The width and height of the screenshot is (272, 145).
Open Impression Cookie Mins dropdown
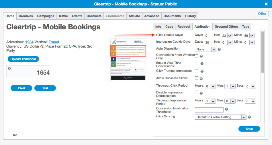252,42
